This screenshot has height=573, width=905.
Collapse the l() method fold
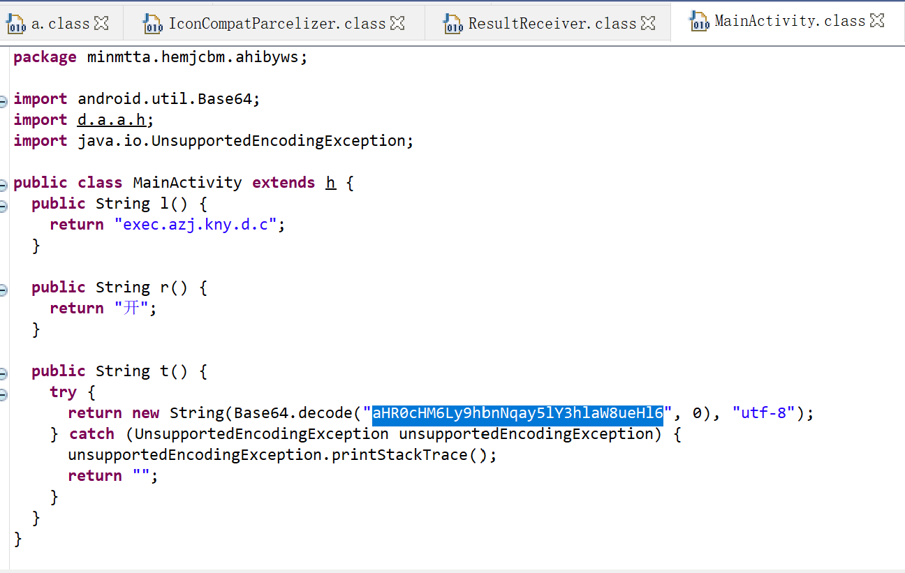(3, 207)
